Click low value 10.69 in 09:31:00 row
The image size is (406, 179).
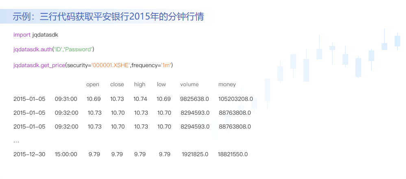click(x=164, y=99)
